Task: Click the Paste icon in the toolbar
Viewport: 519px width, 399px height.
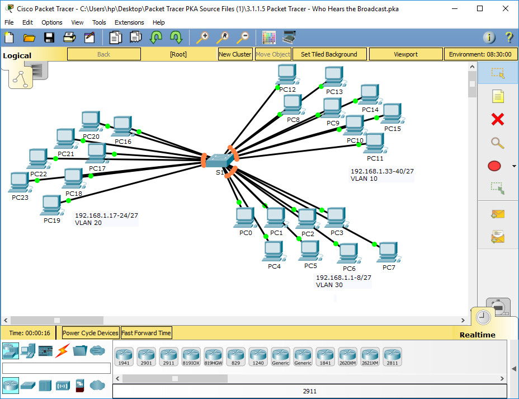Action: pos(136,37)
